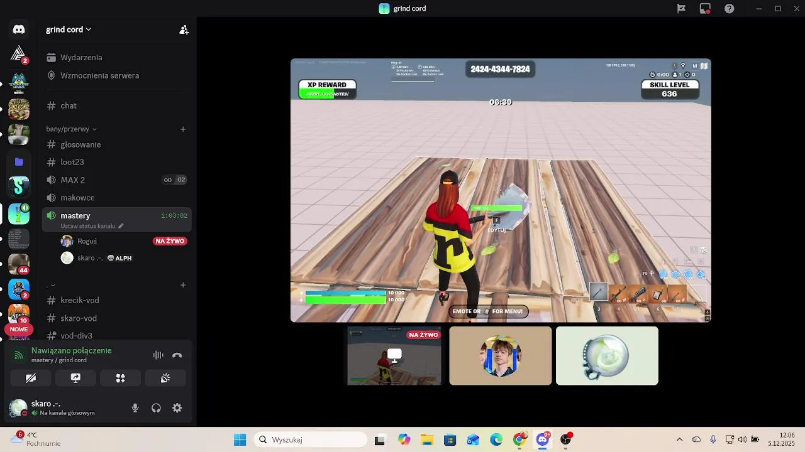Open the active grind cord server icon

pos(19,214)
